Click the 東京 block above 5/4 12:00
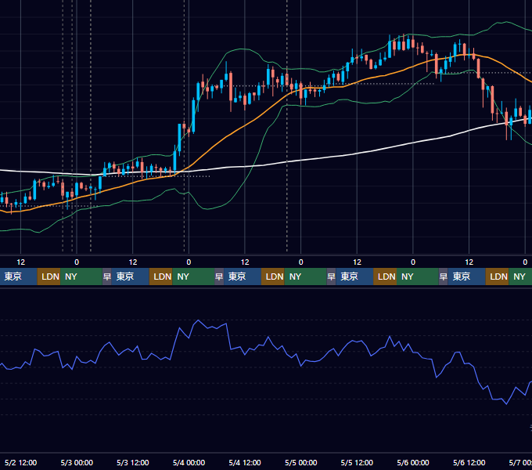This screenshot has width=532, height=470. [x=243, y=277]
